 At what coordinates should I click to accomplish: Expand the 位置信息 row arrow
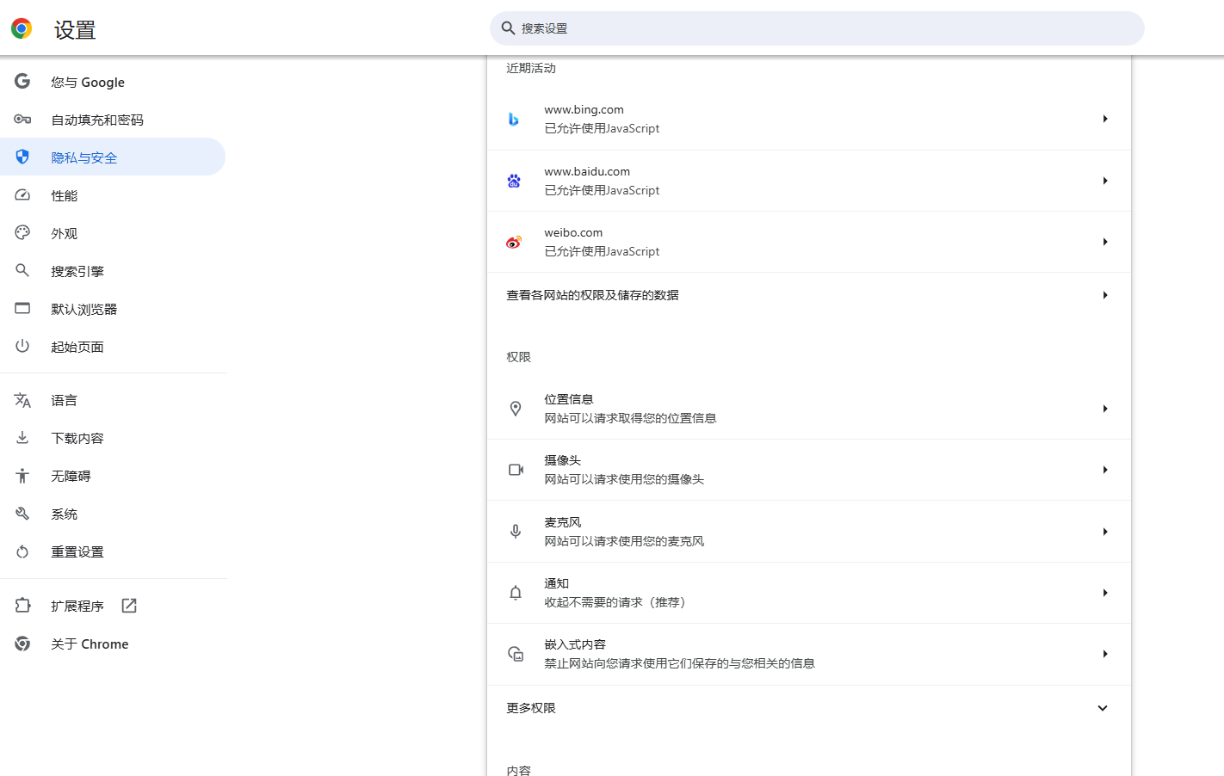(x=1105, y=409)
